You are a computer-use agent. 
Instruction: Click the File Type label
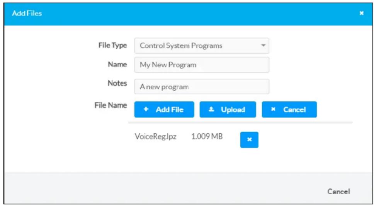click(113, 45)
